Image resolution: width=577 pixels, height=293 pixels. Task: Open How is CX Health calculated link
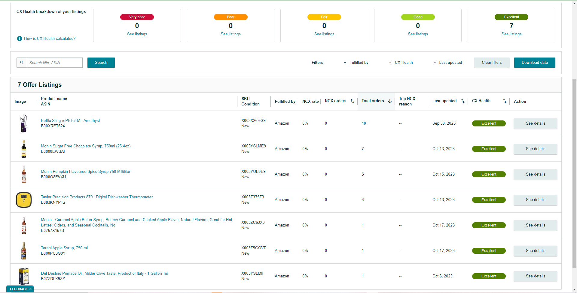tap(50, 39)
